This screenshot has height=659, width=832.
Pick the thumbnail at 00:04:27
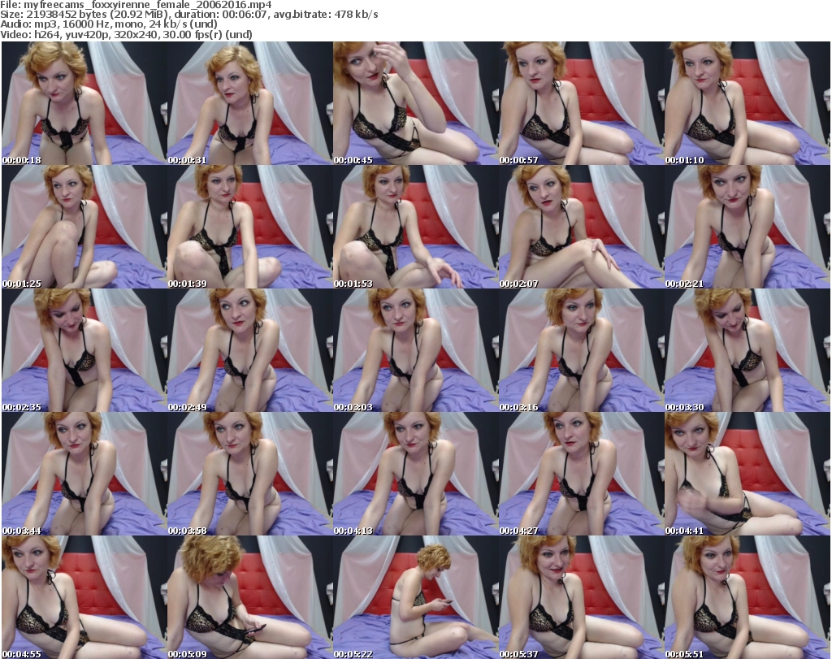coord(581,474)
